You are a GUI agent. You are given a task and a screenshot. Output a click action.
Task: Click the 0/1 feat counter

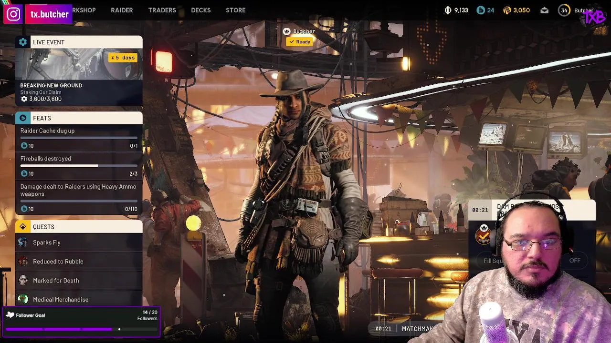pos(134,146)
